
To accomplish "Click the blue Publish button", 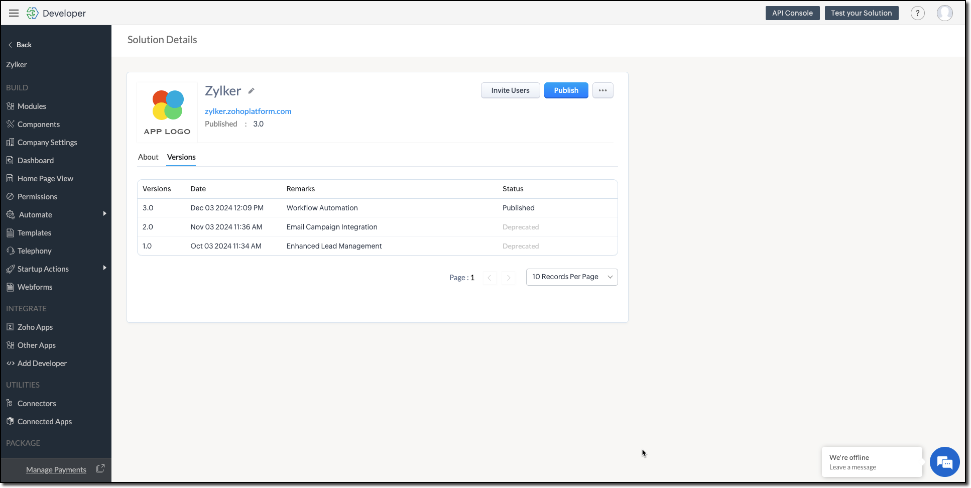I will [x=566, y=90].
